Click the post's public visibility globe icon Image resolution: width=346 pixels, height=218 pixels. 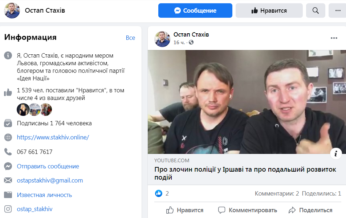tap(191, 42)
